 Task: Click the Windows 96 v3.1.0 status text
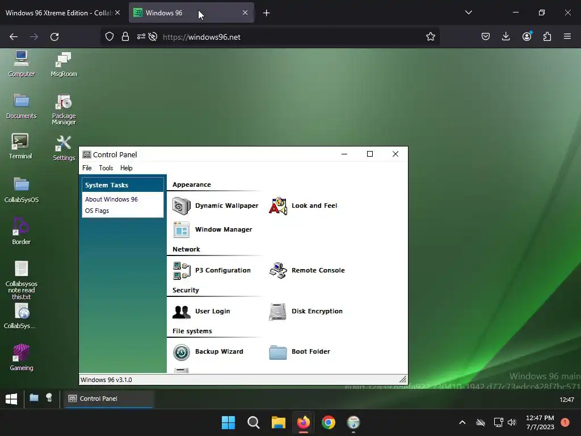click(x=106, y=380)
